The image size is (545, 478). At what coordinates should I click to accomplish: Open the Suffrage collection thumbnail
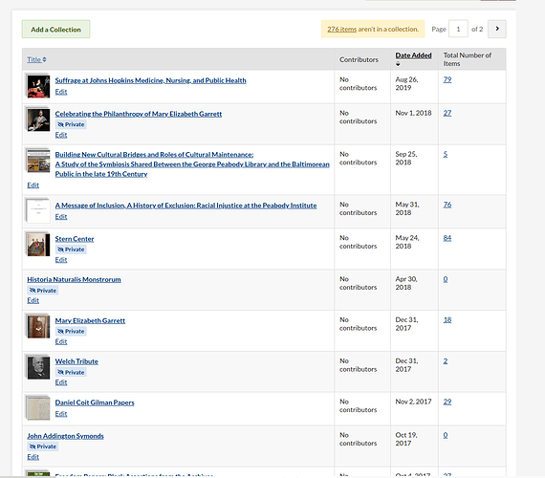38,87
